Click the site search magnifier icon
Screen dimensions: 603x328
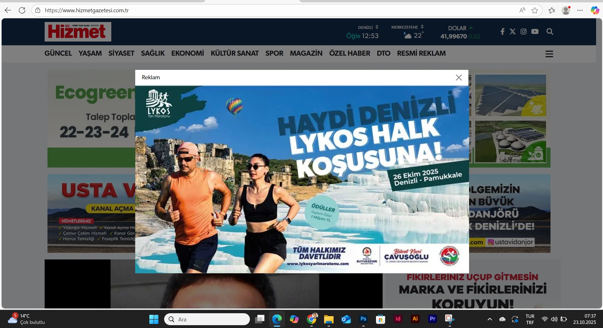(550, 31)
